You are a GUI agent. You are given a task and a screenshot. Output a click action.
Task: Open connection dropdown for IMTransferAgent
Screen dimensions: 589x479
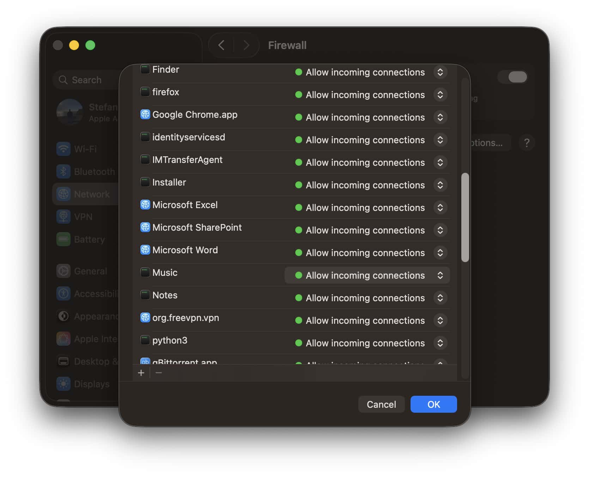coord(440,162)
